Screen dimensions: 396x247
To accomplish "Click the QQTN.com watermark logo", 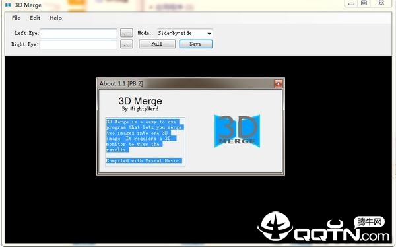I will pos(323,227).
